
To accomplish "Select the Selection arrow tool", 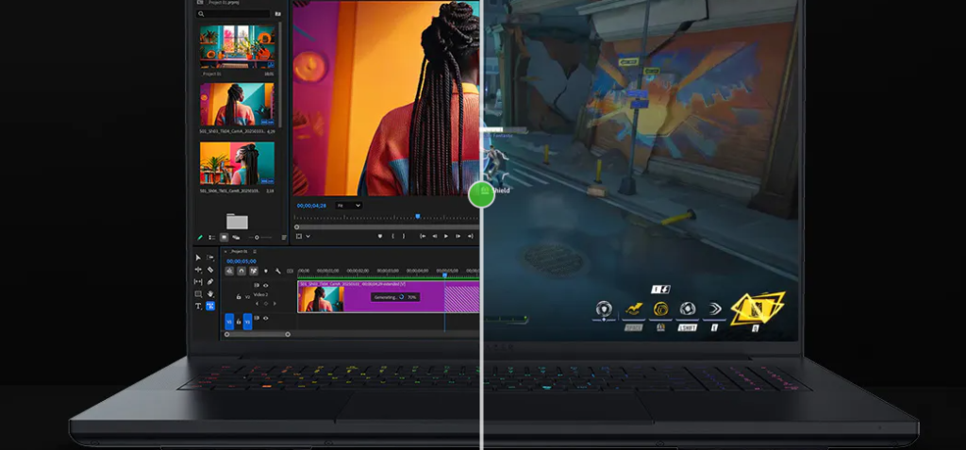I will [x=198, y=258].
